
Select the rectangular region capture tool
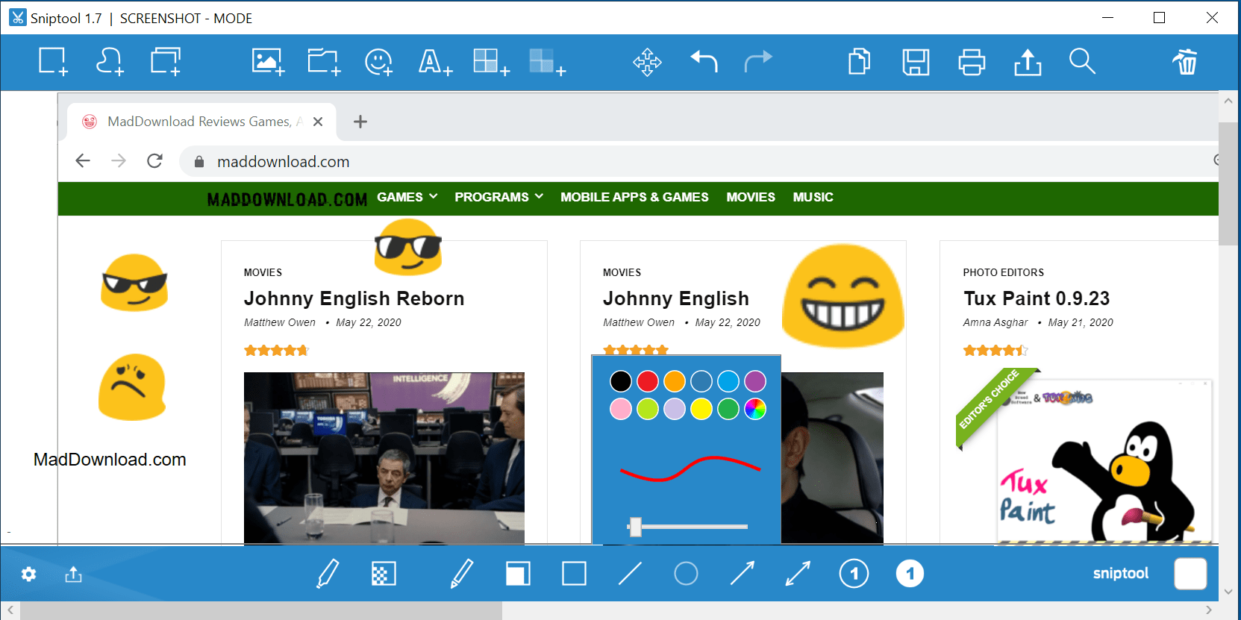[54, 61]
